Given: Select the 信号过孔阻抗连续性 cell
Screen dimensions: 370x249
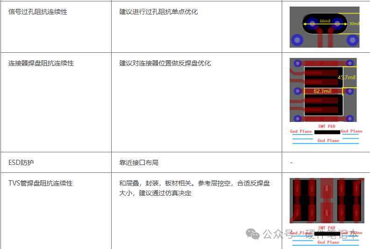Looking at the screenshot, I should coord(38,12).
